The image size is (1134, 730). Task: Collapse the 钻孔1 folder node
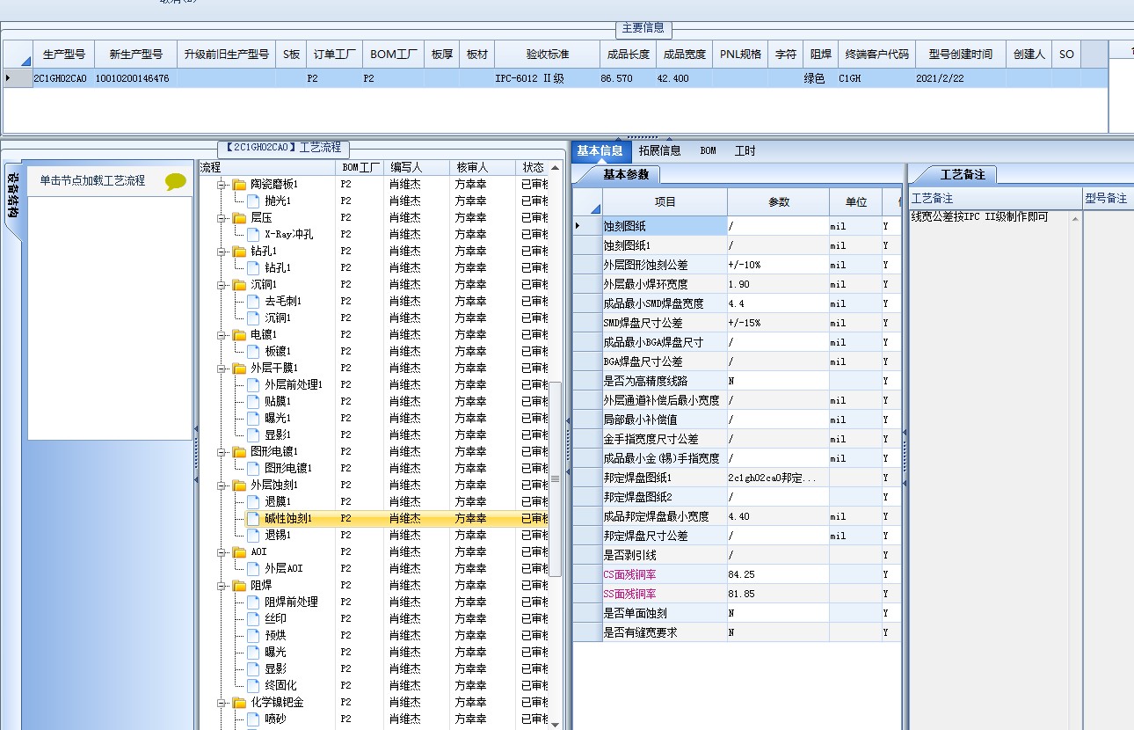point(222,252)
